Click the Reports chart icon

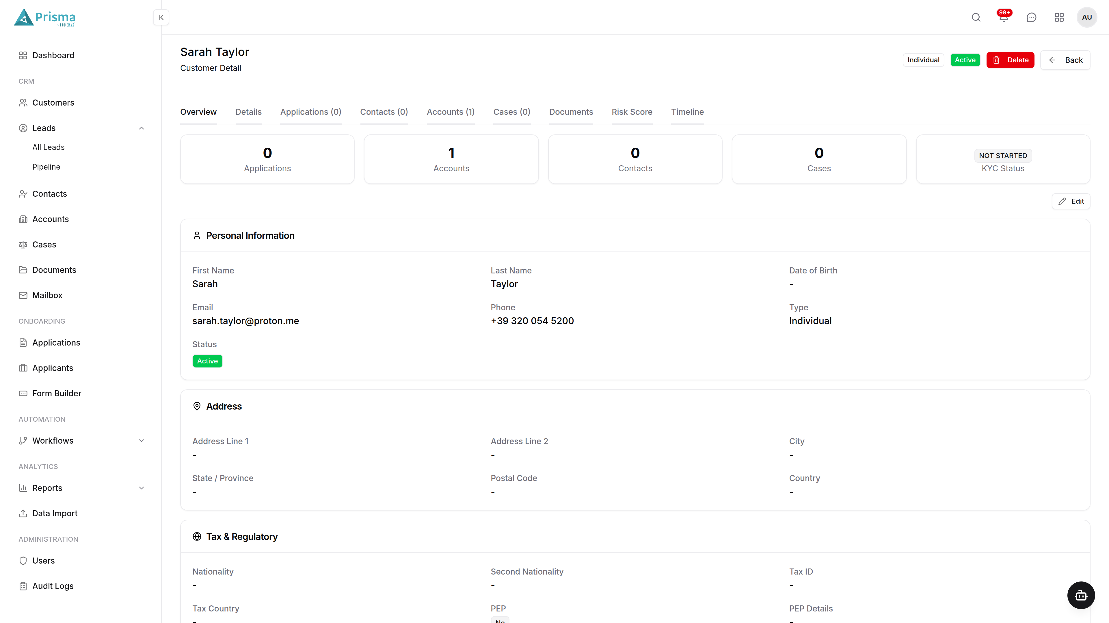[x=23, y=488]
